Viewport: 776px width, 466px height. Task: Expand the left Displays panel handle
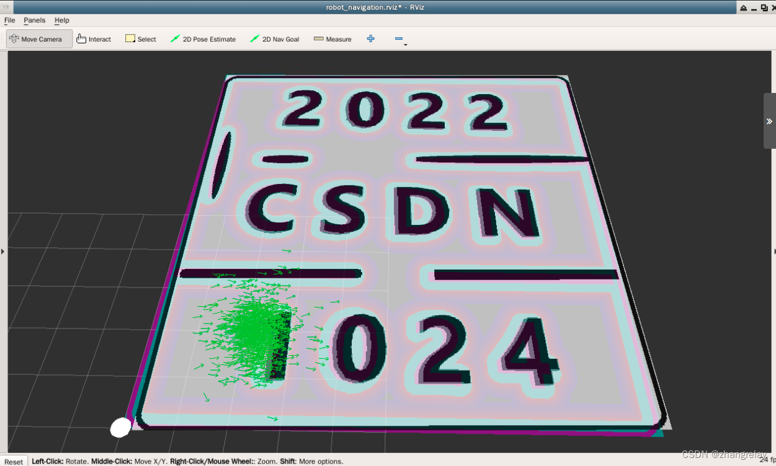(x=2, y=251)
